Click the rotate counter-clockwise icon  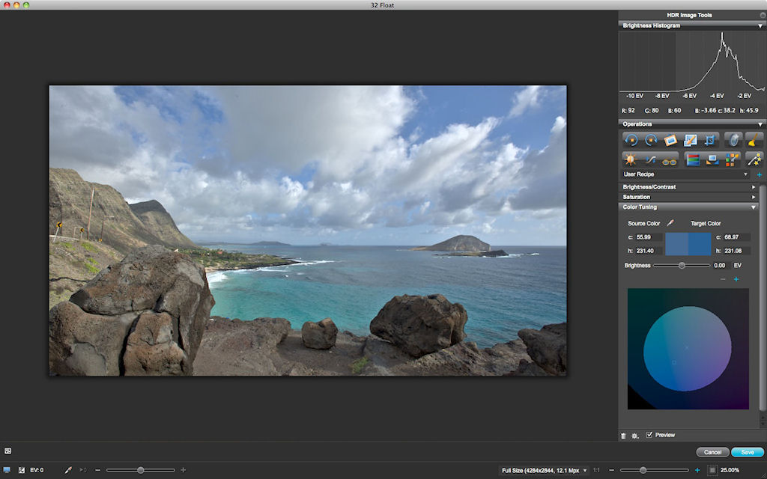(x=631, y=140)
